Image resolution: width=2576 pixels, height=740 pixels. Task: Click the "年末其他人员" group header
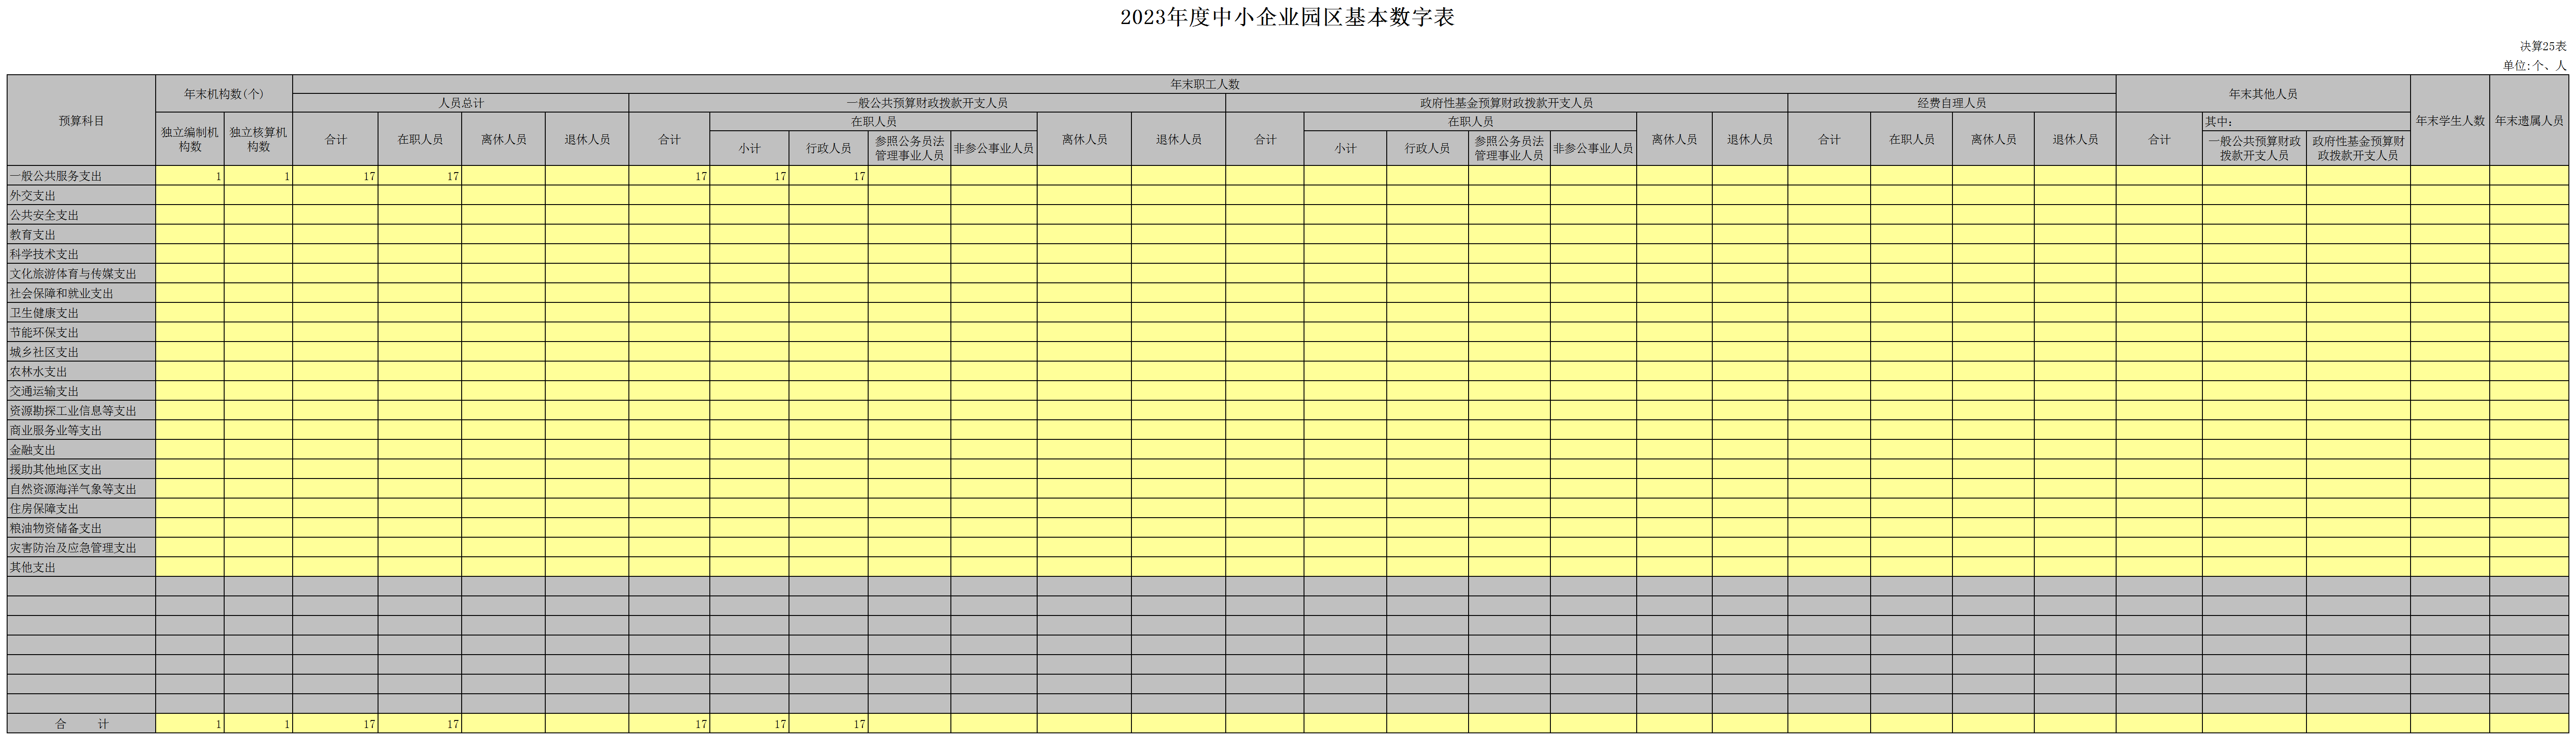(x=2263, y=94)
